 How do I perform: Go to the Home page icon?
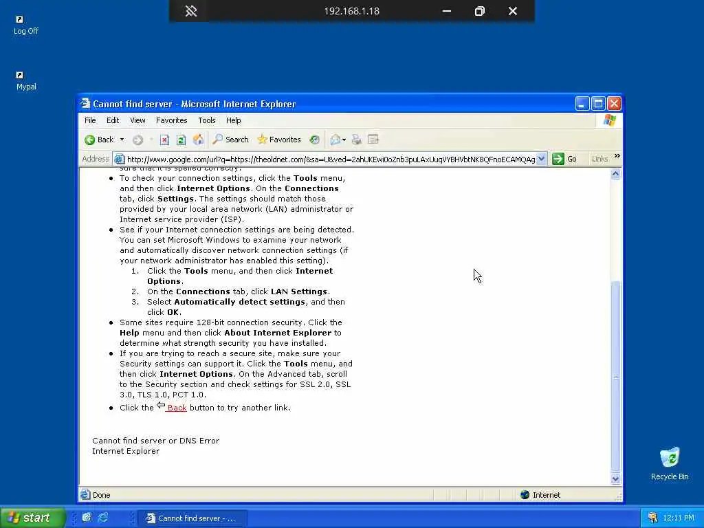(198, 140)
